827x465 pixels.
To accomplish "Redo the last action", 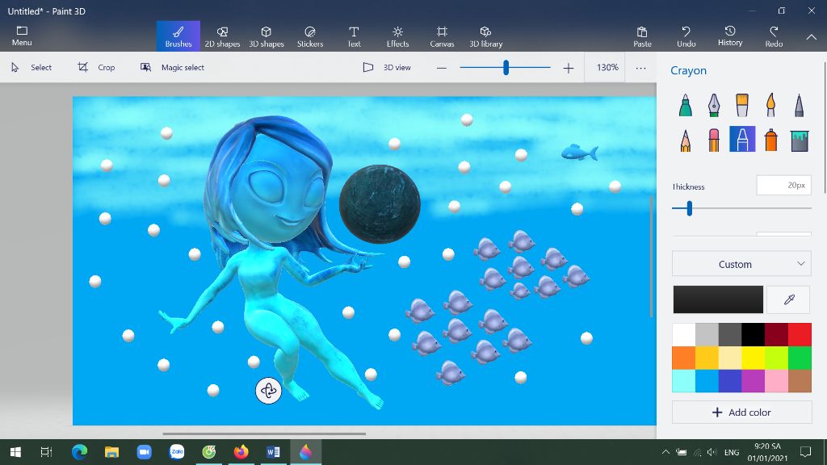I will (774, 36).
